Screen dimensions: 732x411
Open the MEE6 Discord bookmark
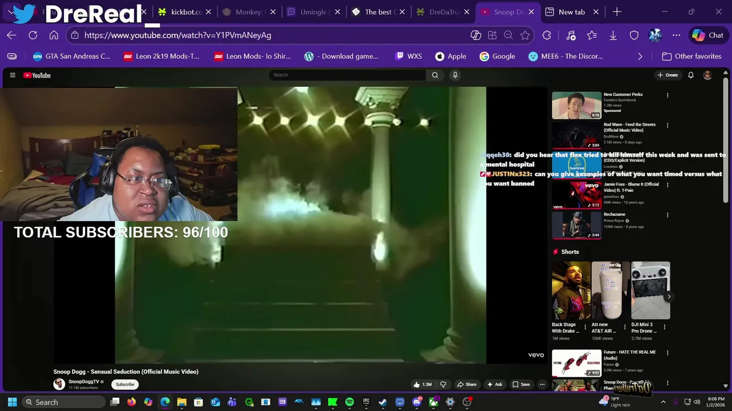[566, 57]
